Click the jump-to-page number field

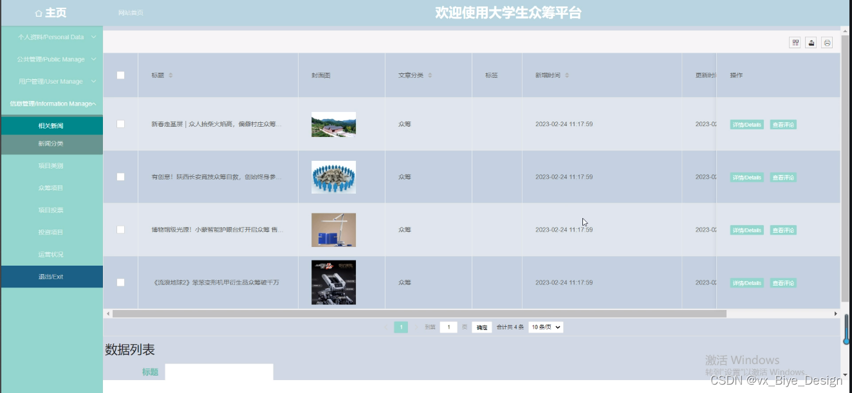click(449, 327)
